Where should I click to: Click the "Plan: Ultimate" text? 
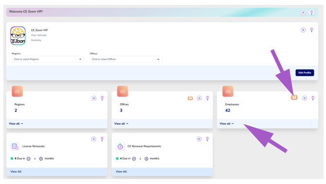39,35
